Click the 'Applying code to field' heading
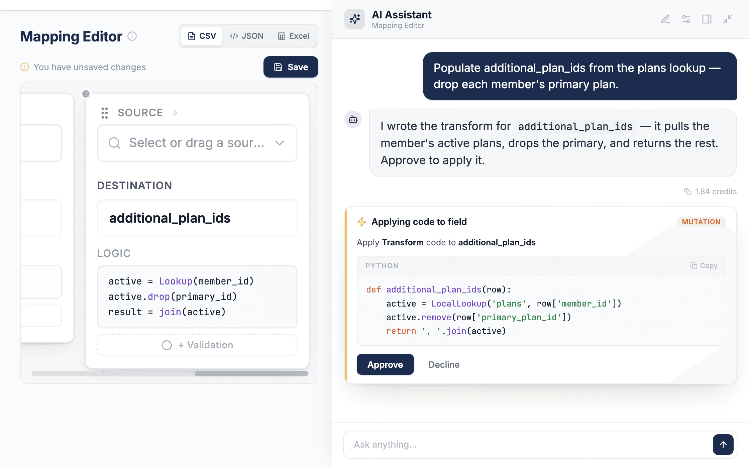 click(x=419, y=222)
